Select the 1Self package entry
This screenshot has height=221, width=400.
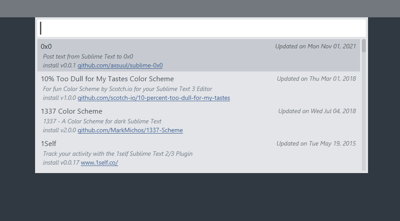(x=48, y=143)
